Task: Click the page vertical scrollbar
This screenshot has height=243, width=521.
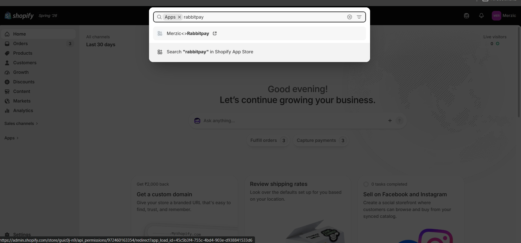Action: (x=519, y=72)
